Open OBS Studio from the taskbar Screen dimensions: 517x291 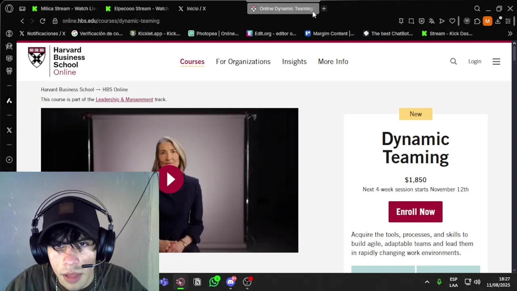pos(247,282)
